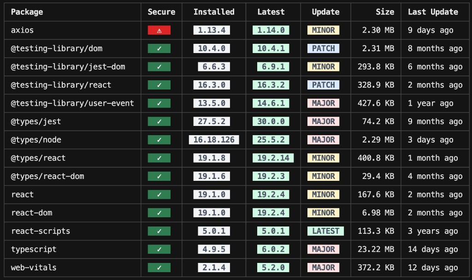
Task: Select the @testing-library/react package name
Action: pos(61,85)
